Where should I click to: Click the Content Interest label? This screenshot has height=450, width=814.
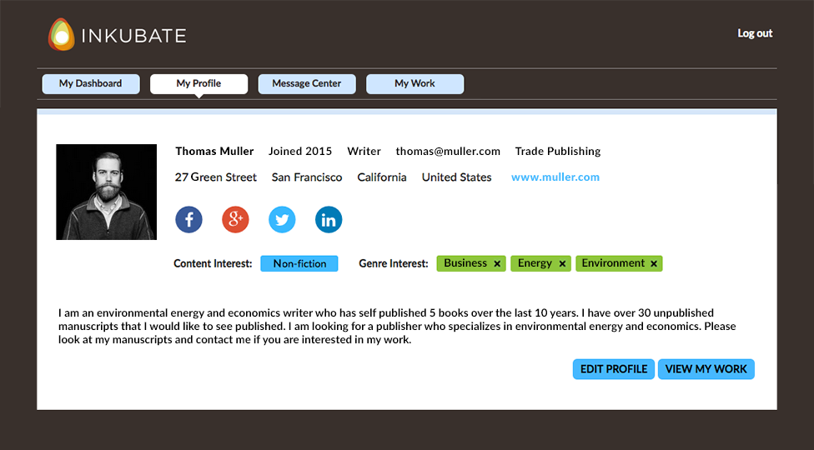point(213,263)
